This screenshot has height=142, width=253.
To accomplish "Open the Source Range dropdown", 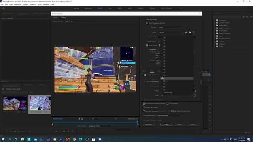I will (100, 126).
